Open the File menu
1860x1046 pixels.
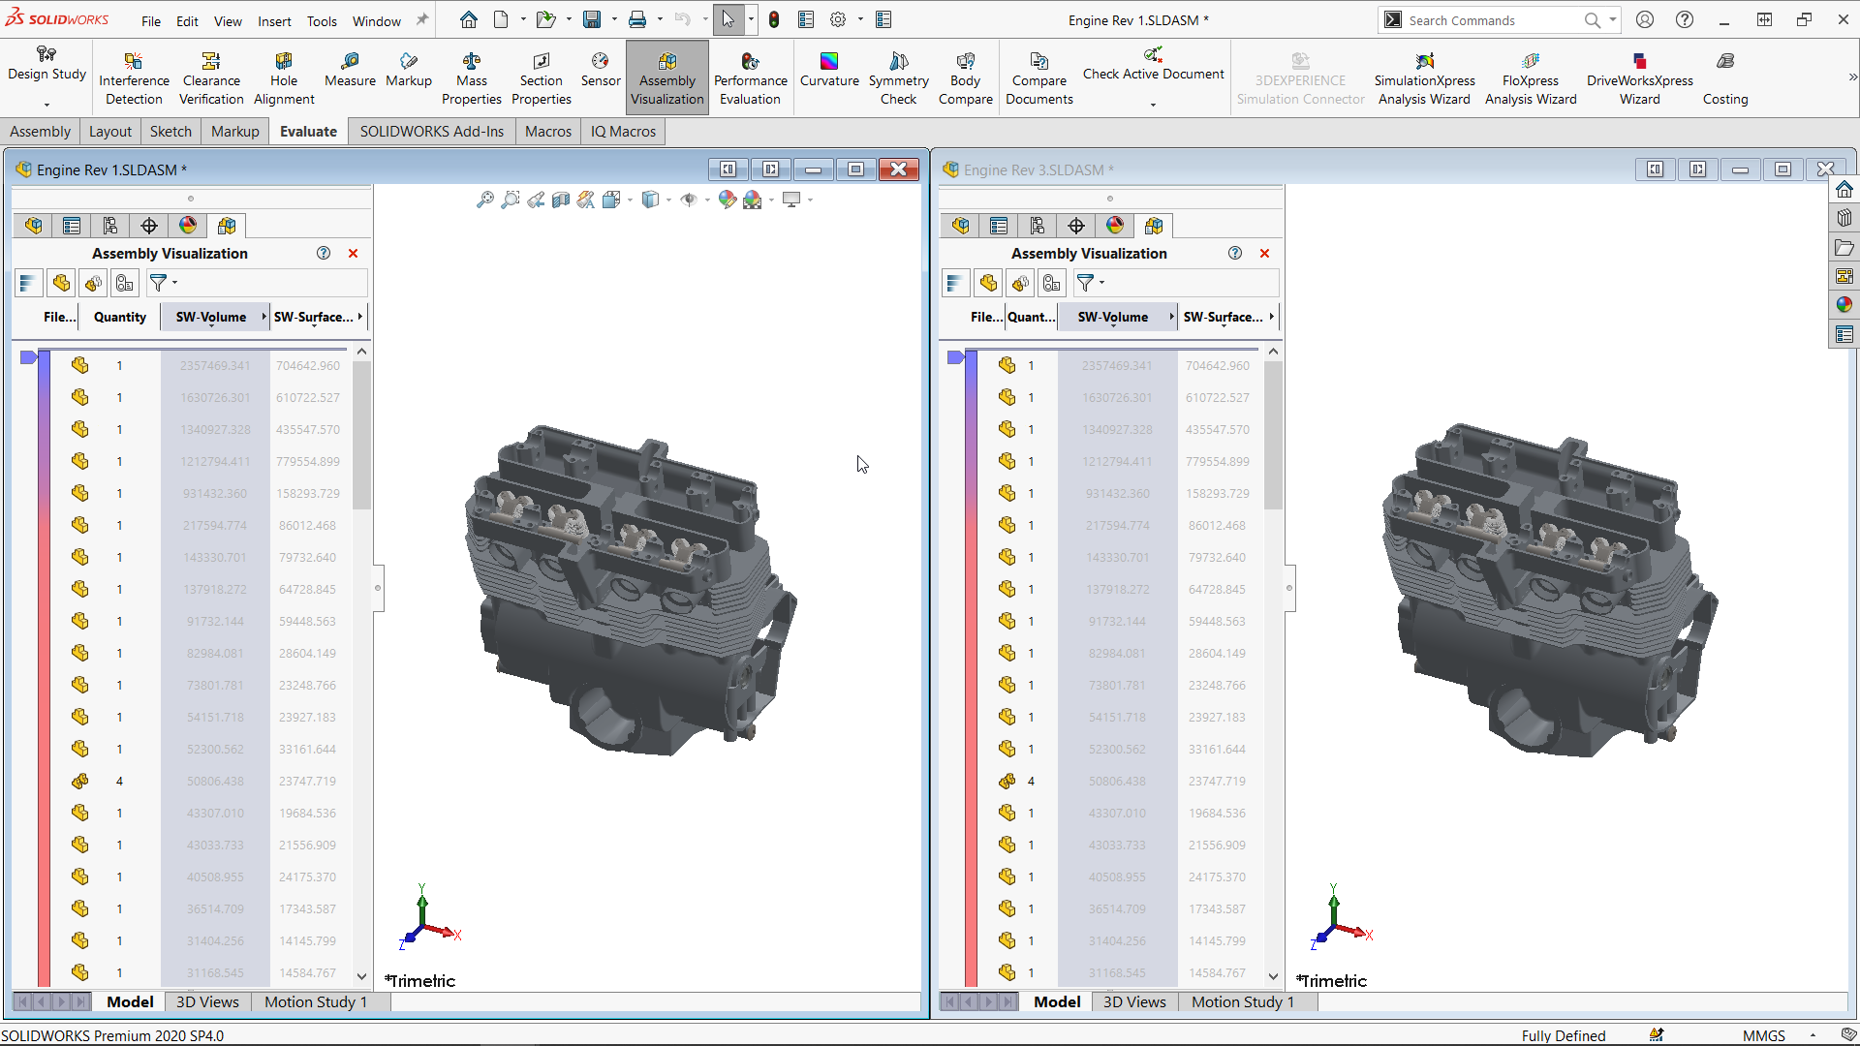point(151,21)
